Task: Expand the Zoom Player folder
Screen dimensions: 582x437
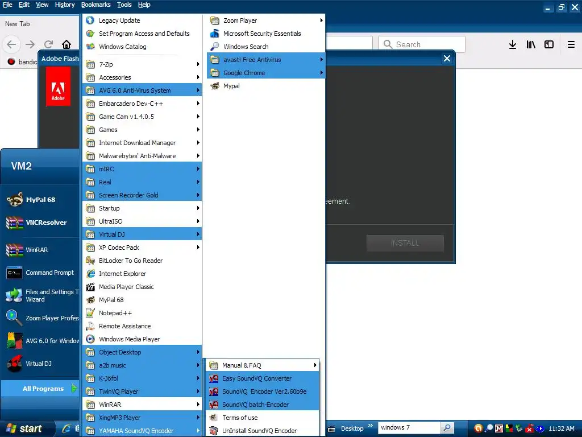Action: coord(266,20)
